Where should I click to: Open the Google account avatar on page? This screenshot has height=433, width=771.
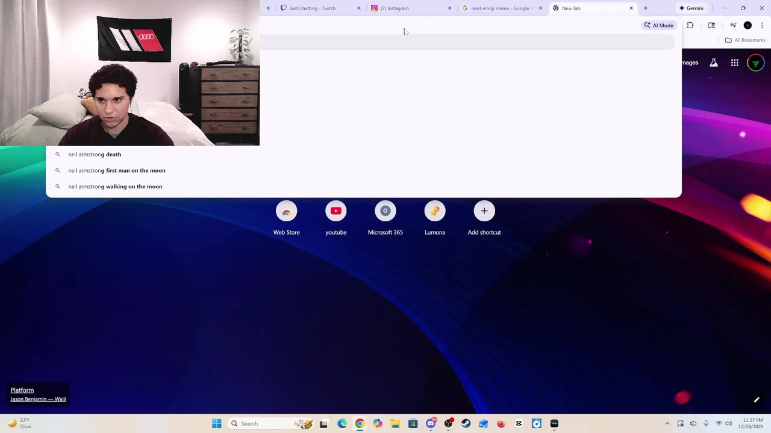point(756,63)
